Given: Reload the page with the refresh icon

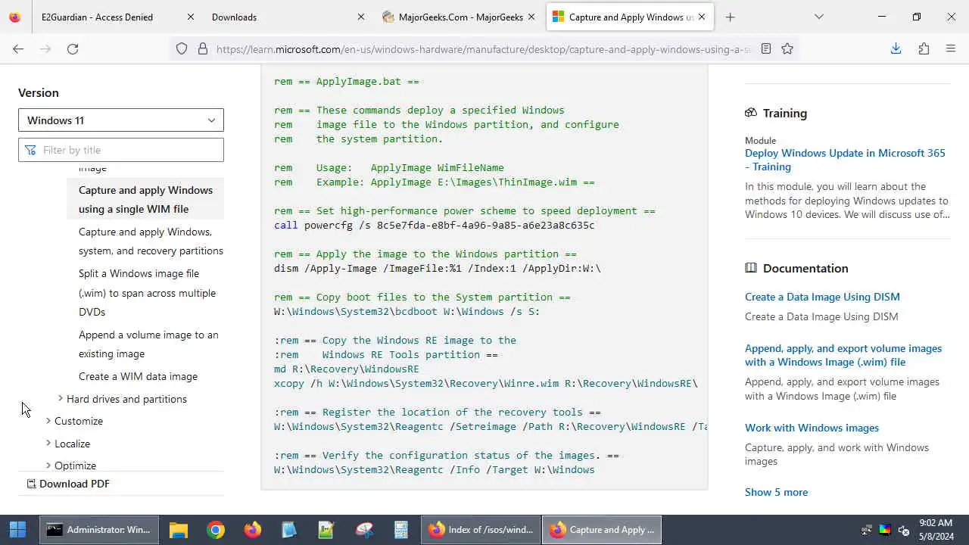Looking at the screenshot, I should click(x=73, y=48).
